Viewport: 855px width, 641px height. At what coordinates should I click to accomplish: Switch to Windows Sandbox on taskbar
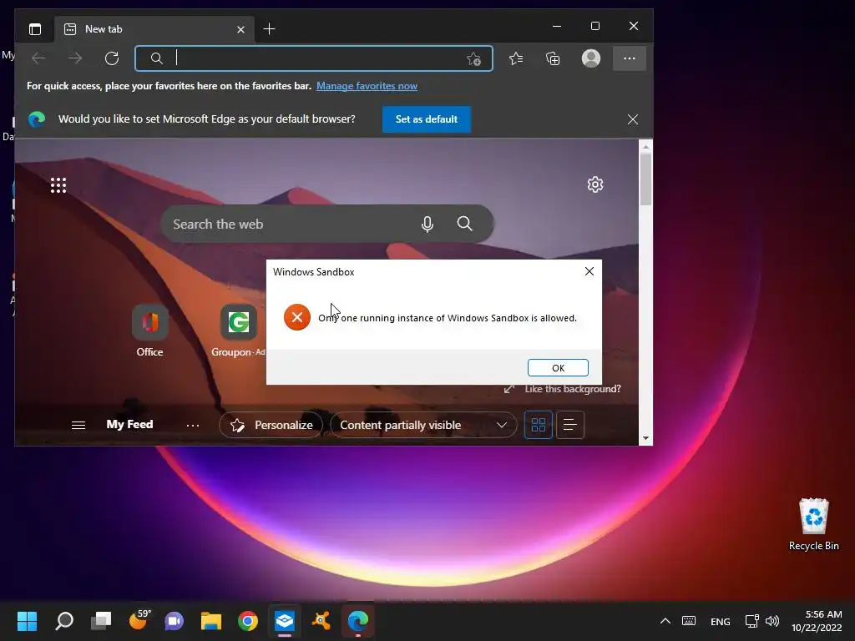285,621
